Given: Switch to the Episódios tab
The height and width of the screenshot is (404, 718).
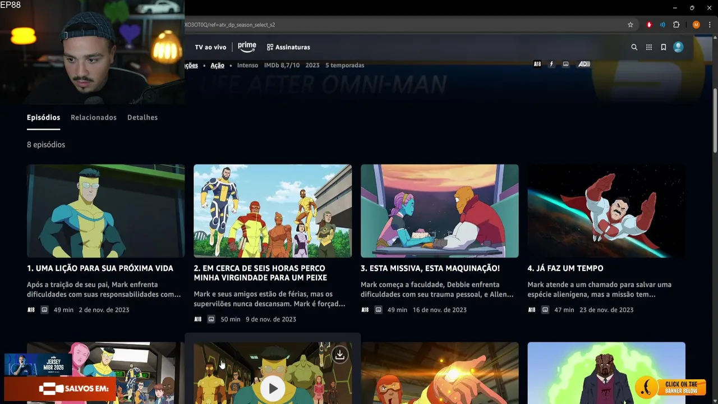Looking at the screenshot, I should point(43,117).
